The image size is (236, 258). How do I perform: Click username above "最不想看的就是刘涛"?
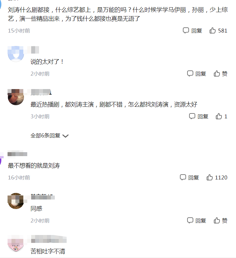pyautogui.click(x=17, y=154)
